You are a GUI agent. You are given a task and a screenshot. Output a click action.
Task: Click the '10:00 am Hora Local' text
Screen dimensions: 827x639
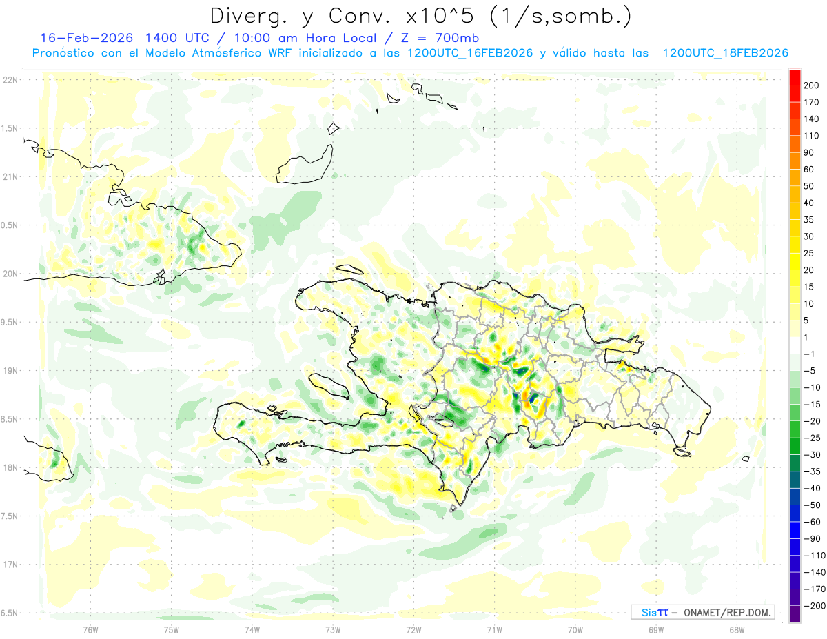(307, 38)
